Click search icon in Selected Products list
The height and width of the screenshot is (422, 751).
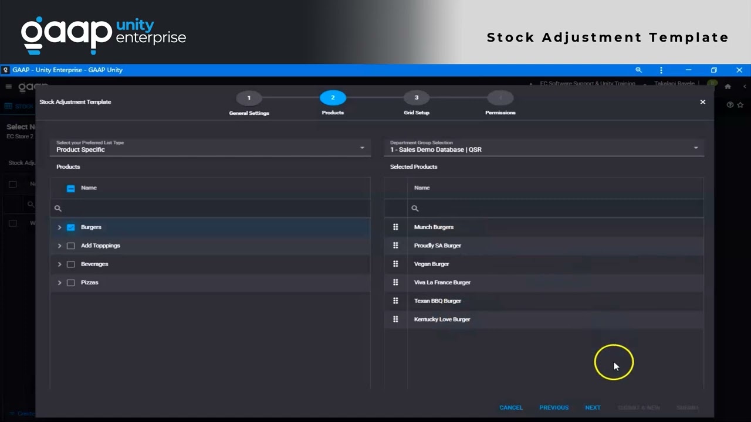(415, 208)
